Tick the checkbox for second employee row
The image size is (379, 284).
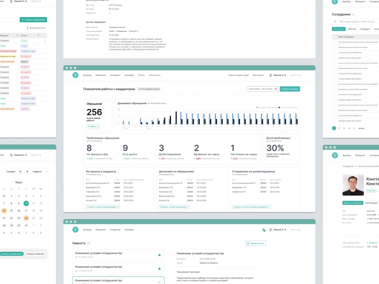pyautogui.click(x=334, y=48)
